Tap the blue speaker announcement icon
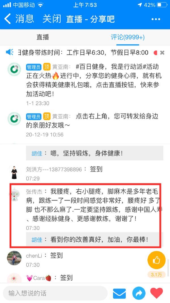The width and height of the screenshot is (170, 303). pyautogui.click(x=10, y=52)
